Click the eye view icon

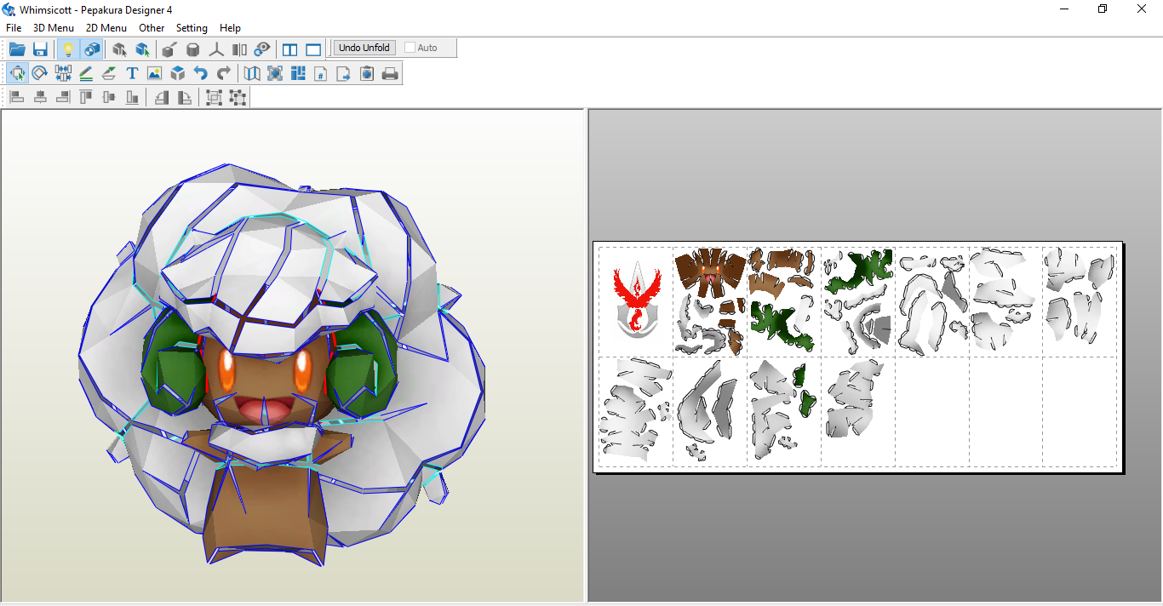point(262,49)
